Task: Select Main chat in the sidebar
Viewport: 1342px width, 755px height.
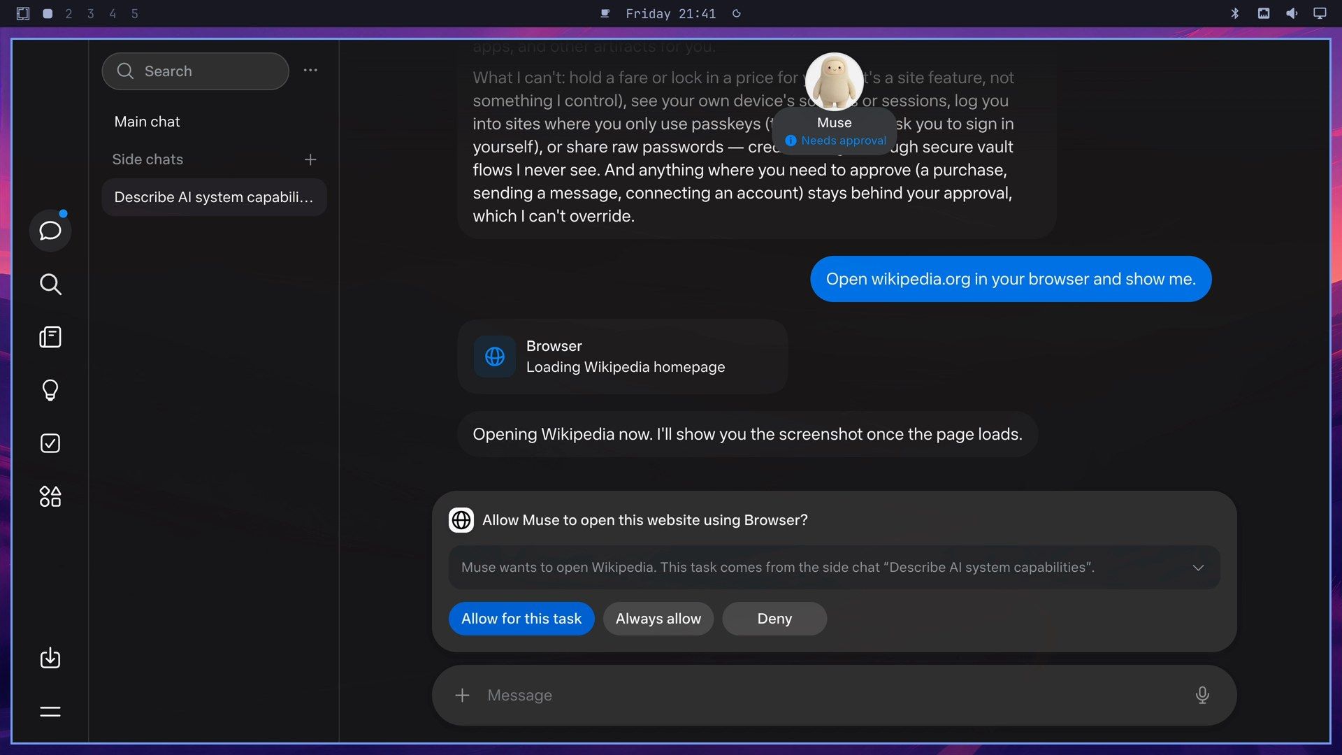Action: click(x=214, y=122)
